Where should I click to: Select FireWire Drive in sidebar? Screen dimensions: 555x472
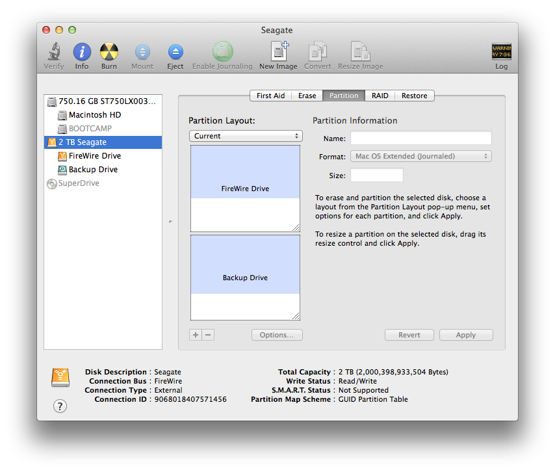coord(103,156)
